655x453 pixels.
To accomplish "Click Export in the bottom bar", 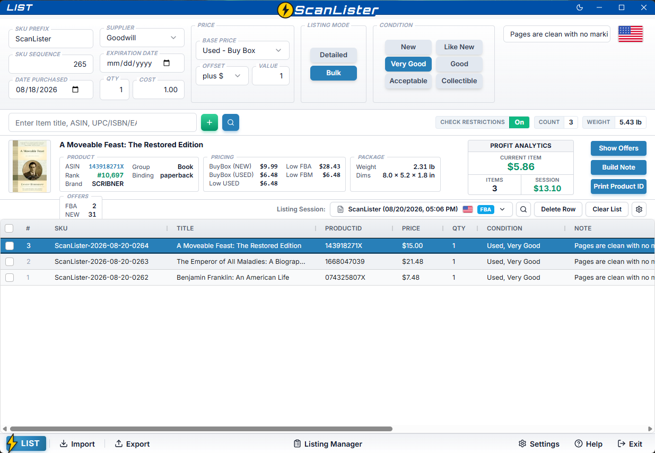I will tap(133, 444).
